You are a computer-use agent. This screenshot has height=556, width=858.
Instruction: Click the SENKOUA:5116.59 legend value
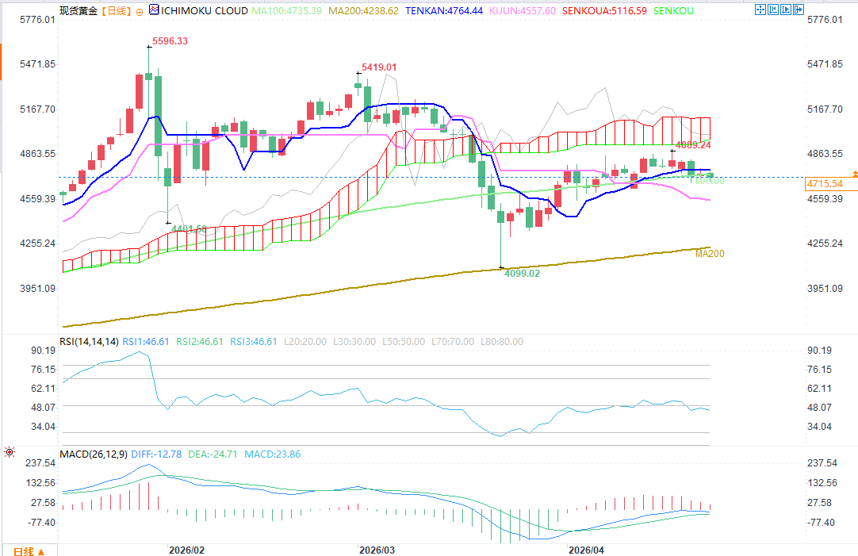605,11
